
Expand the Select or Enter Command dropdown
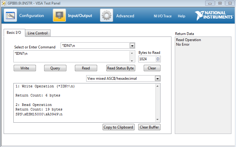click(x=132, y=46)
